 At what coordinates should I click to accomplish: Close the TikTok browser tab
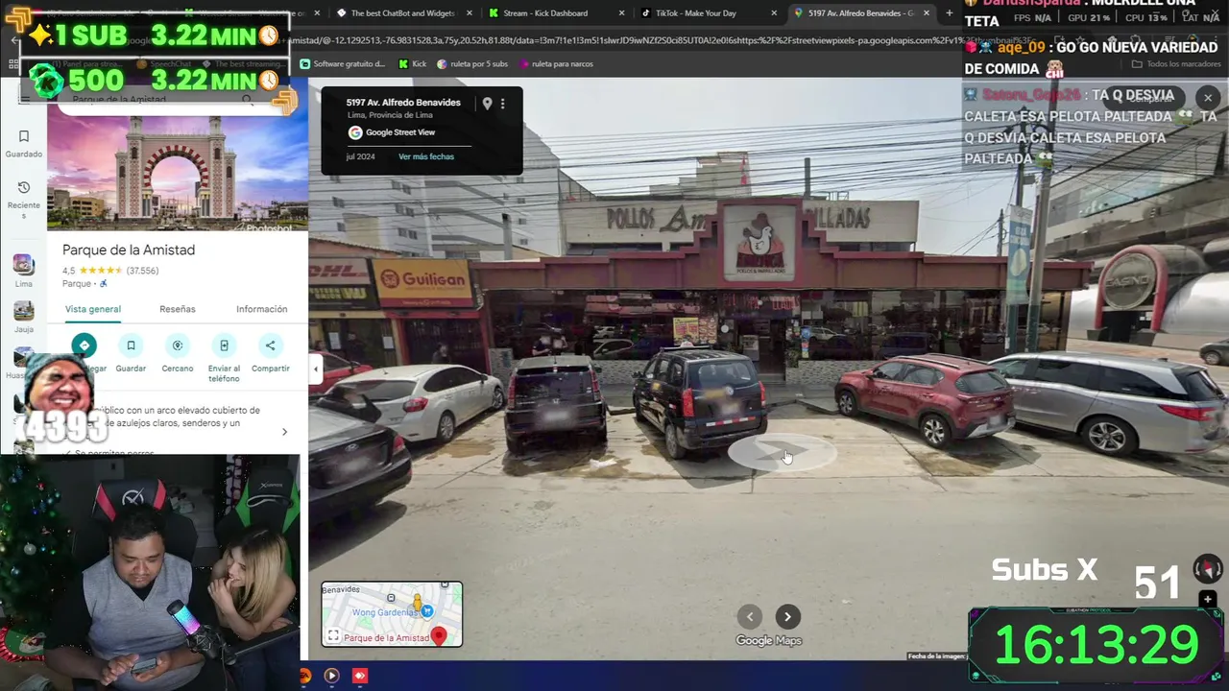(774, 13)
